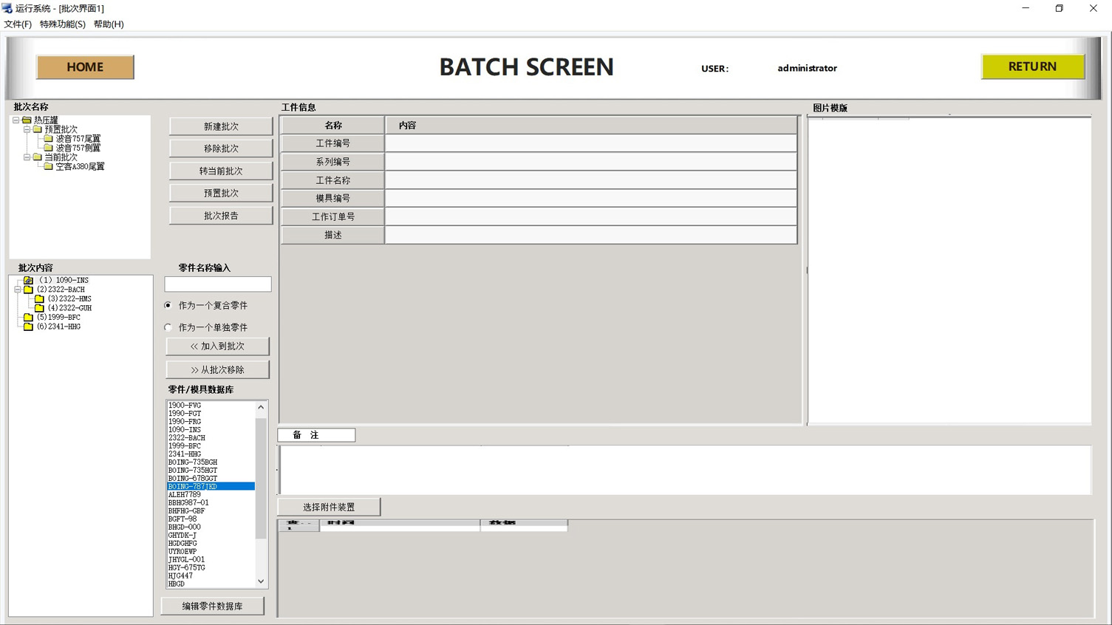The height and width of the screenshot is (625, 1112).
Task: Open the 特殊功能(S) menu
Action: (x=62, y=24)
